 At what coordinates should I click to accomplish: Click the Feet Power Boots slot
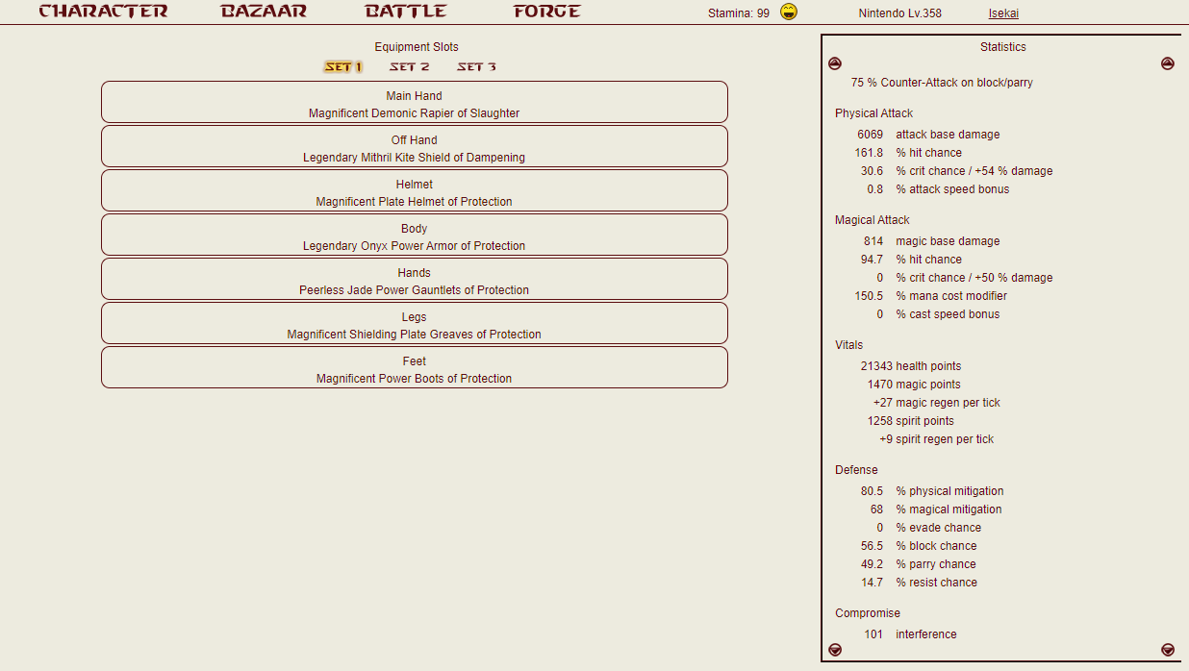(414, 368)
